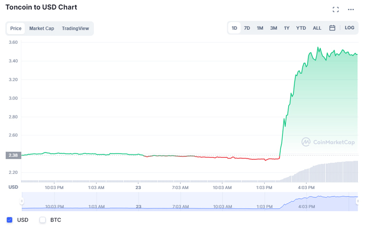365x229 pixels.
Task: Switch to the TradingView tab
Action: (x=75, y=28)
